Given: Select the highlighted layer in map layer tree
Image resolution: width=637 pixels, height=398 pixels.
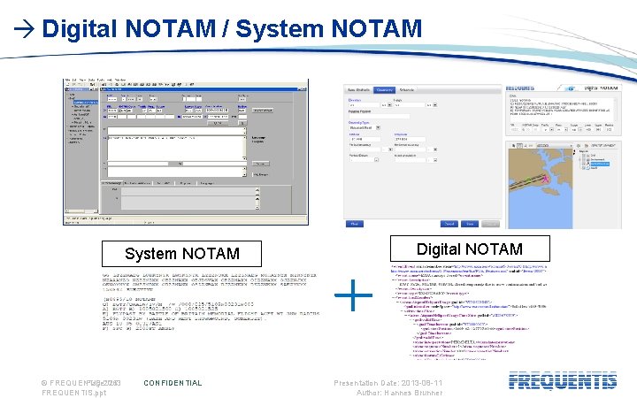Looking at the screenshot, I should point(600,164).
